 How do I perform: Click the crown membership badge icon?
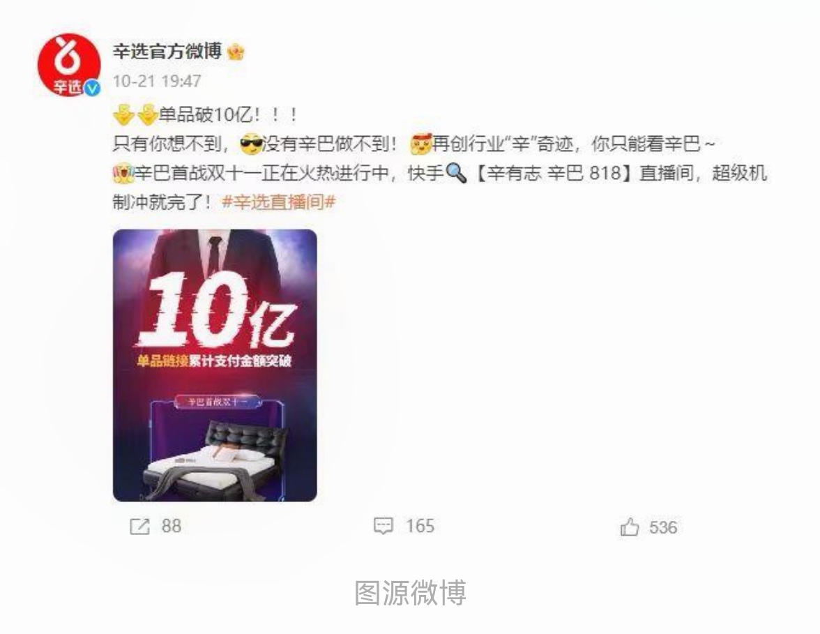click(236, 52)
